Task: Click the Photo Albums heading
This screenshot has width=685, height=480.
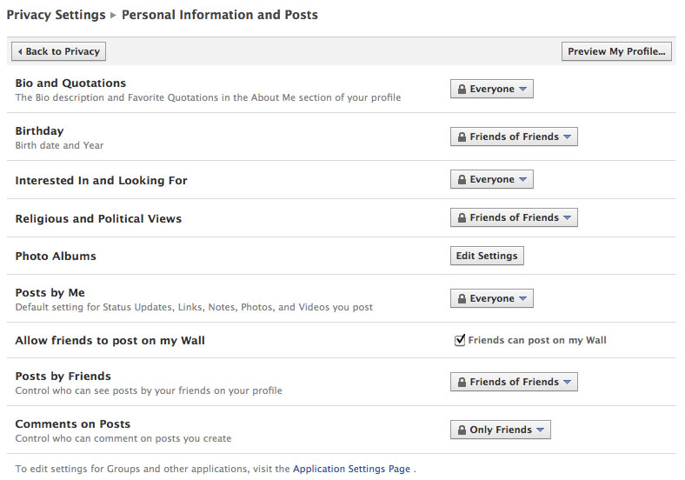Action: (56, 257)
